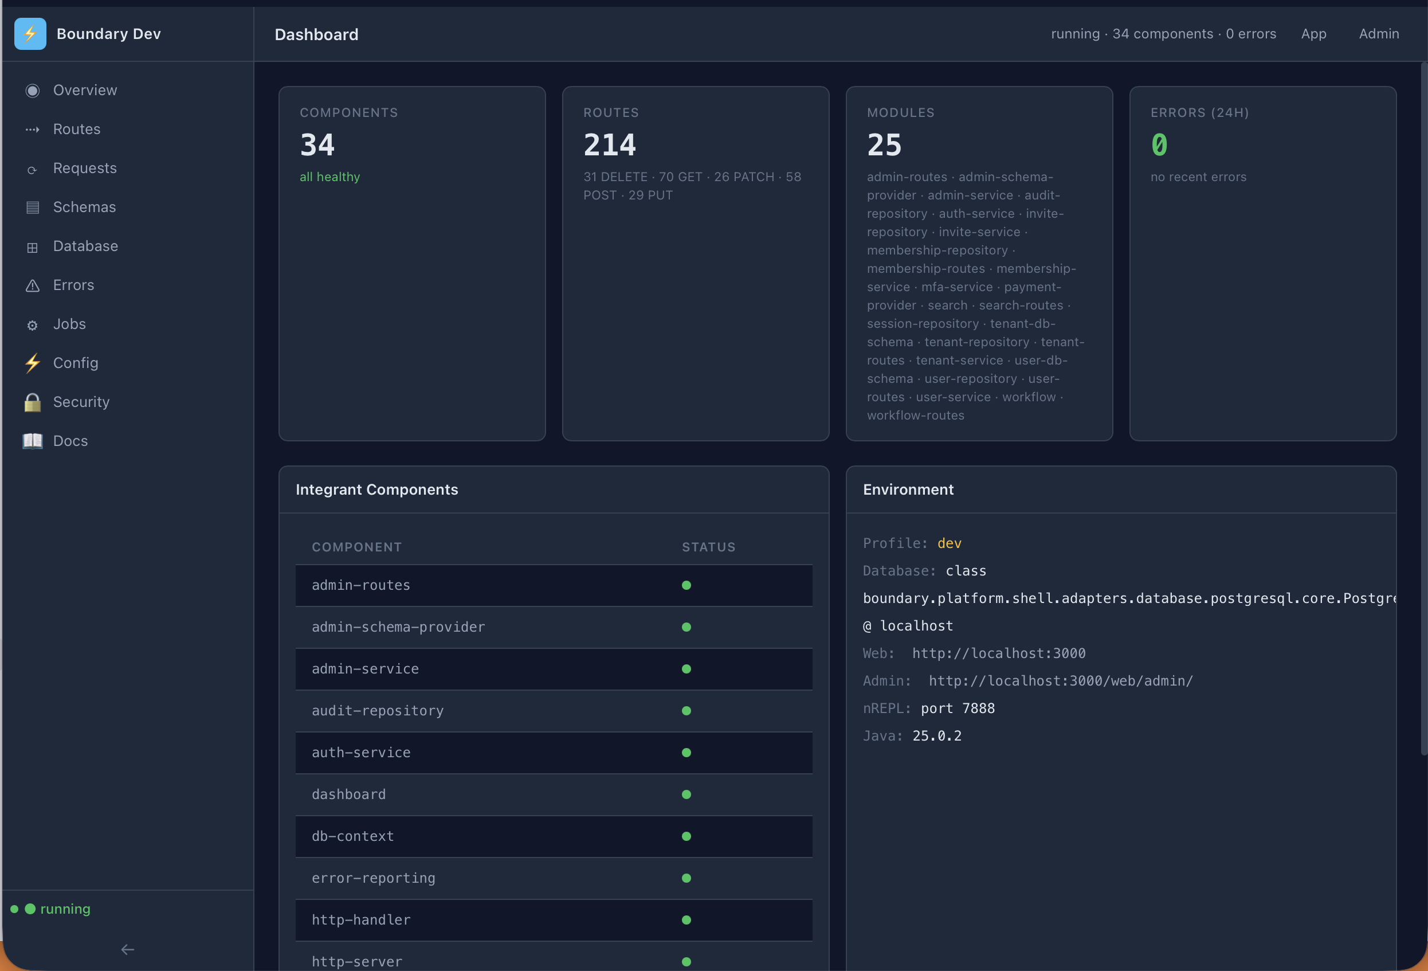
Task: Click the Boundary Dev title
Action: click(109, 34)
